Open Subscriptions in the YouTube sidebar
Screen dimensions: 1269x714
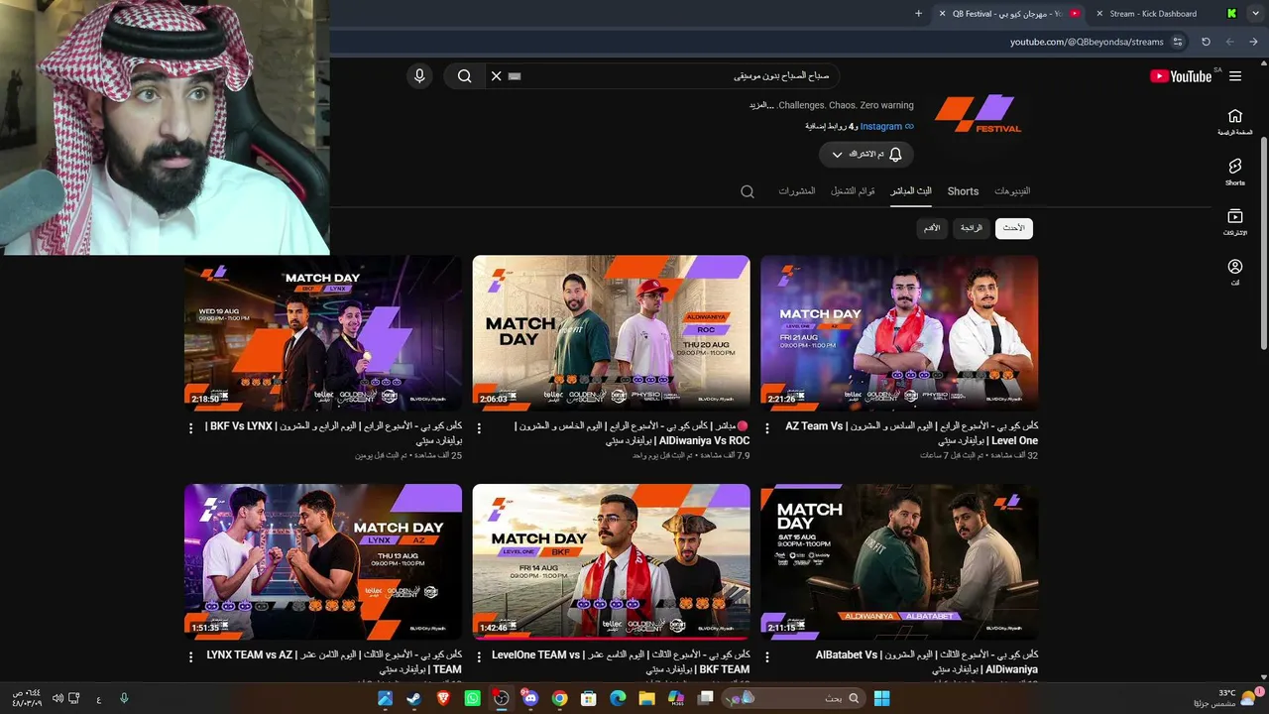coord(1235,222)
